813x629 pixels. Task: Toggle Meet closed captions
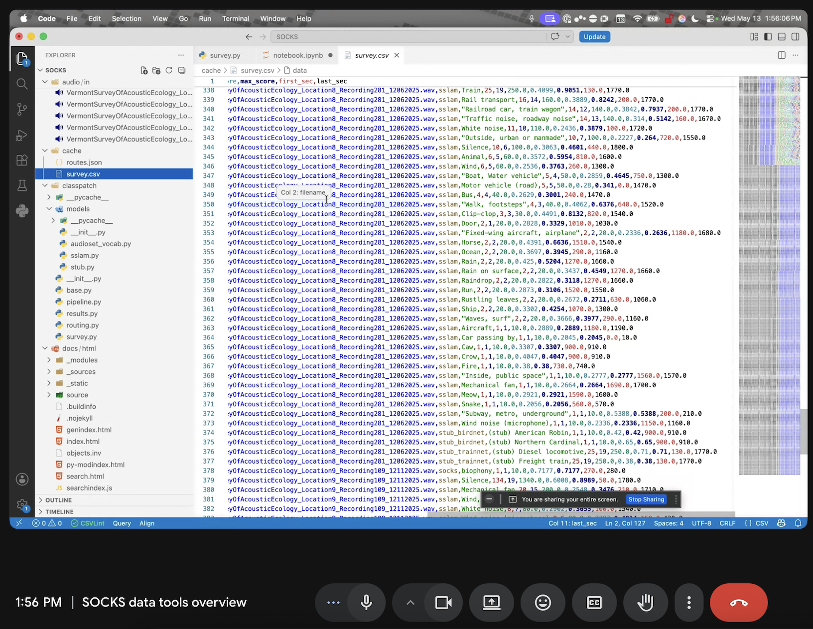pos(594,603)
